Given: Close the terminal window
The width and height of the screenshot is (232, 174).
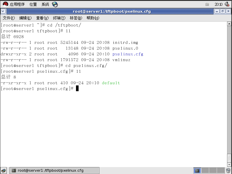Looking at the screenshot, I should (228, 11).
